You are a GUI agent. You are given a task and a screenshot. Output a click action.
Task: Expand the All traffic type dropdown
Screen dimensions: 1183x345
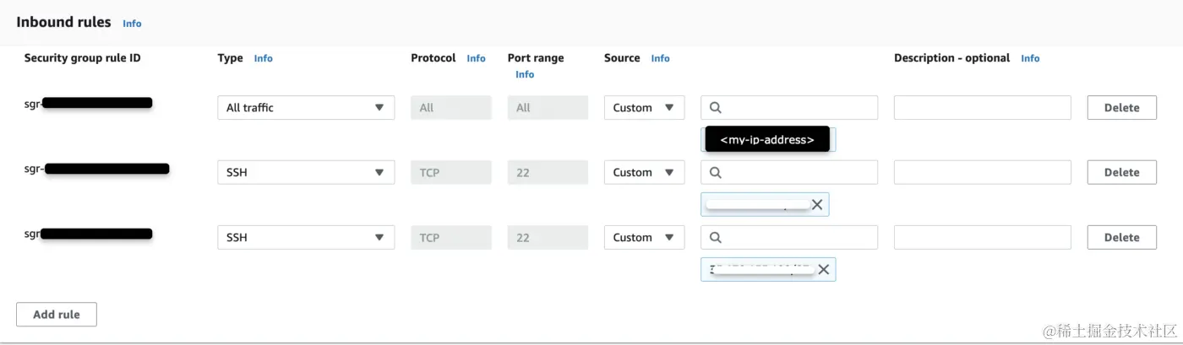(306, 108)
